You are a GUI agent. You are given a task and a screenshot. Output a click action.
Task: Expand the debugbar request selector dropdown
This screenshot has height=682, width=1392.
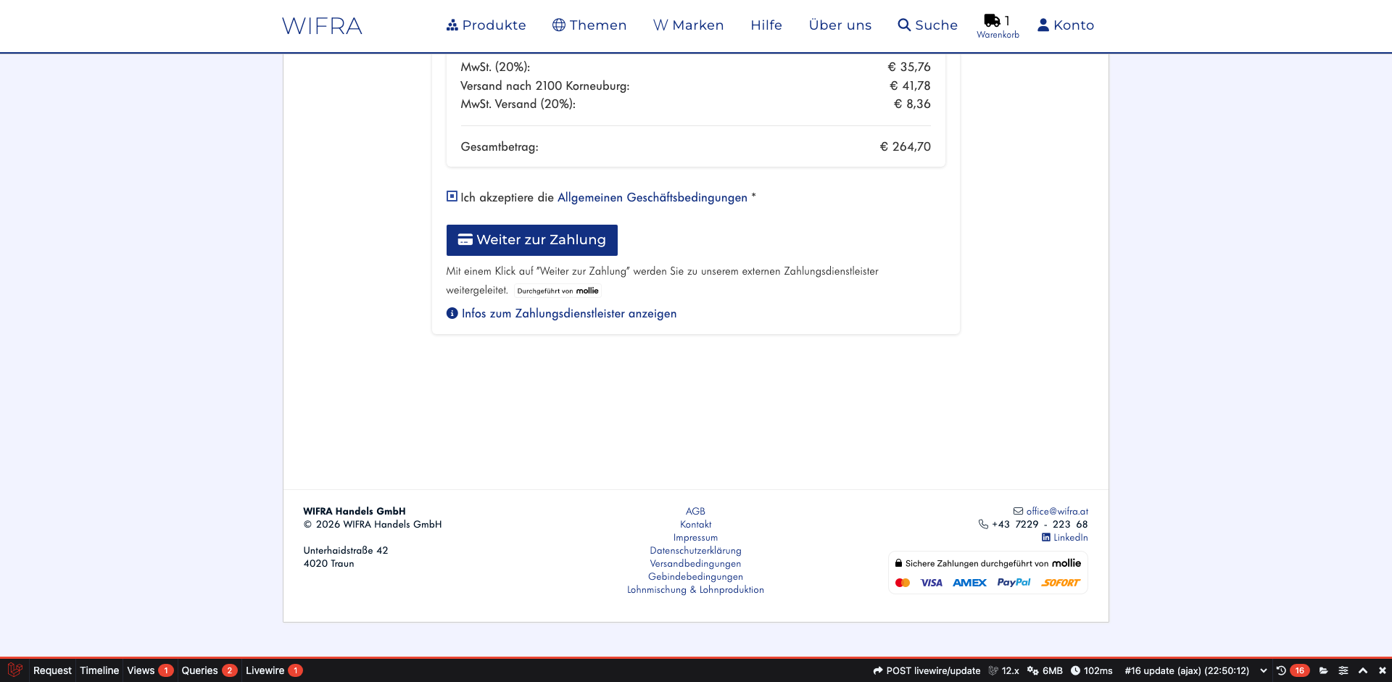click(1264, 670)
